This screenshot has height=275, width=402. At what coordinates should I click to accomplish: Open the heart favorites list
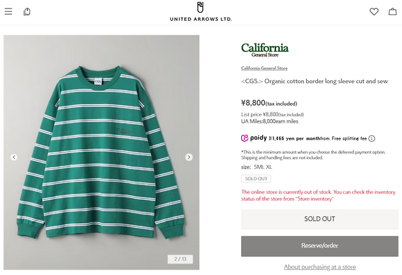point(374,12)
